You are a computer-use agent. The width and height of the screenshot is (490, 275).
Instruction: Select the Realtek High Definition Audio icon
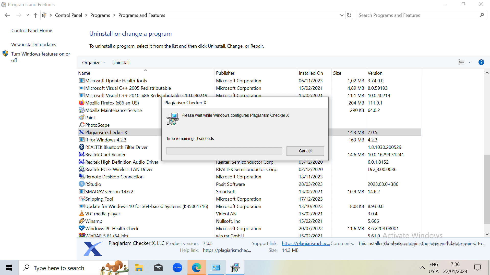[81, 162]
